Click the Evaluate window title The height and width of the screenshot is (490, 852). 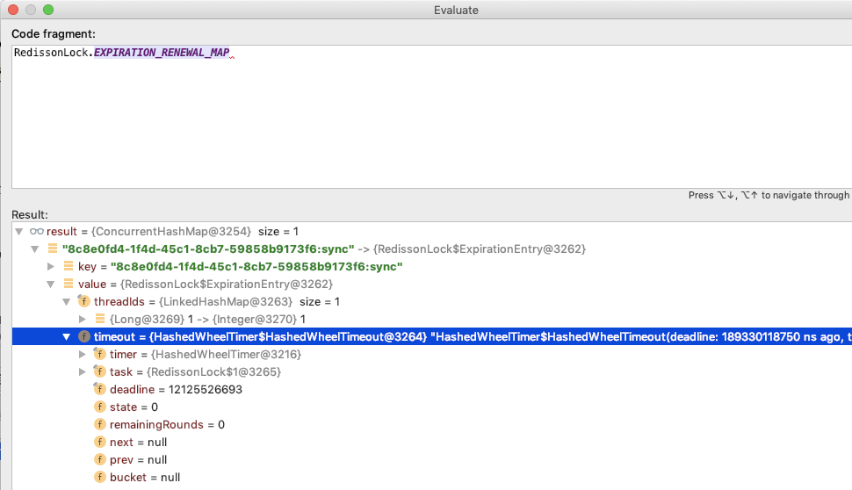(456, 11)
